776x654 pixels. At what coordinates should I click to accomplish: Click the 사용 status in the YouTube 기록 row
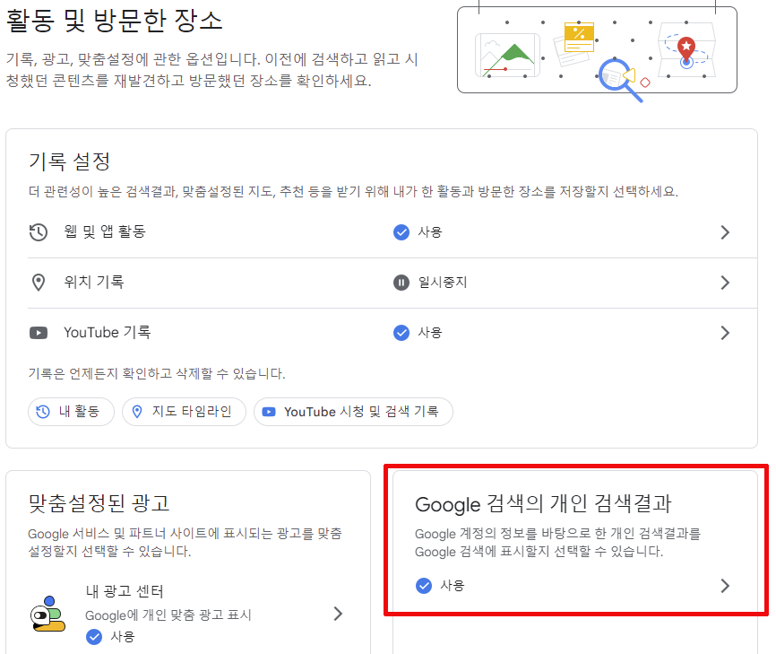coord(430,333)
